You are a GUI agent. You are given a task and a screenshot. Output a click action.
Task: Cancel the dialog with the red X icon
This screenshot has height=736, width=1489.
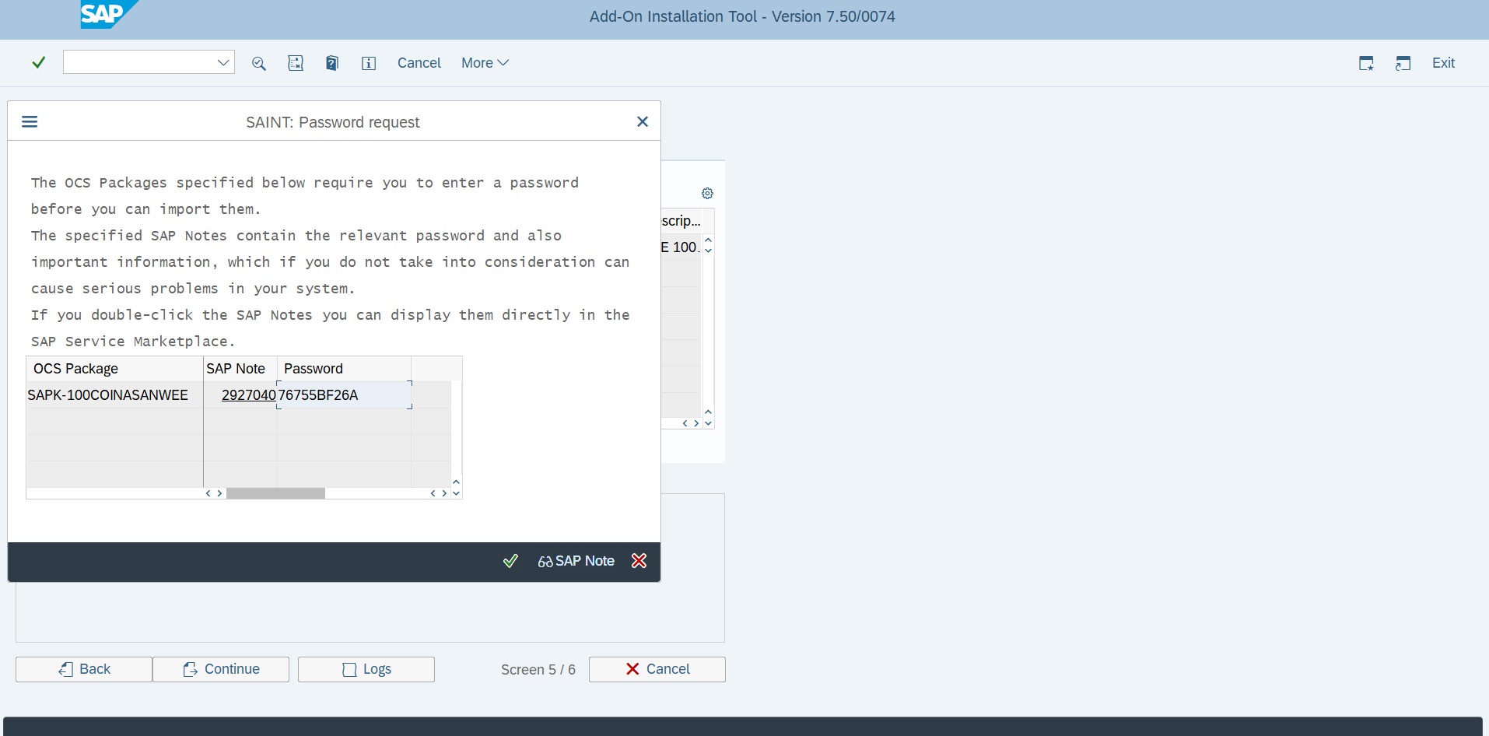639,561
